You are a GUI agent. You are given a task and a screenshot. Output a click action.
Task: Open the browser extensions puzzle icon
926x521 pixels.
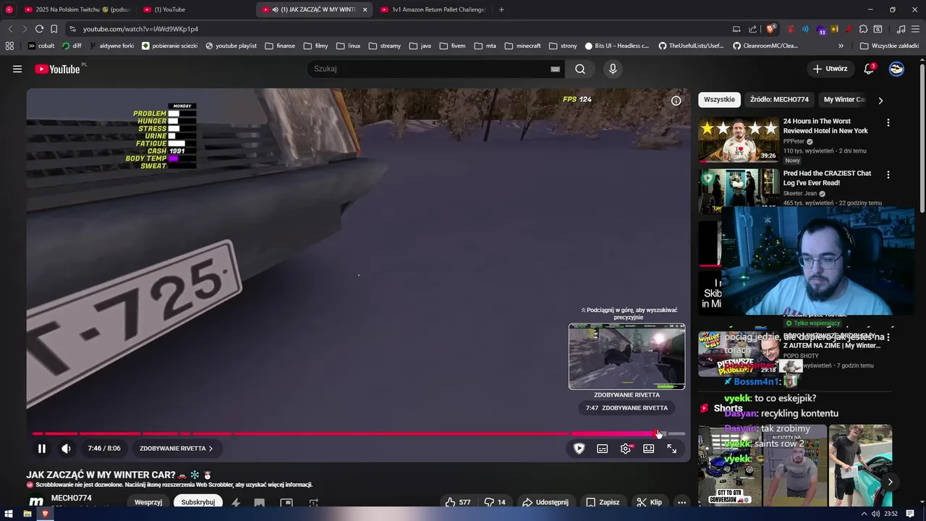(x=862, y=29)
